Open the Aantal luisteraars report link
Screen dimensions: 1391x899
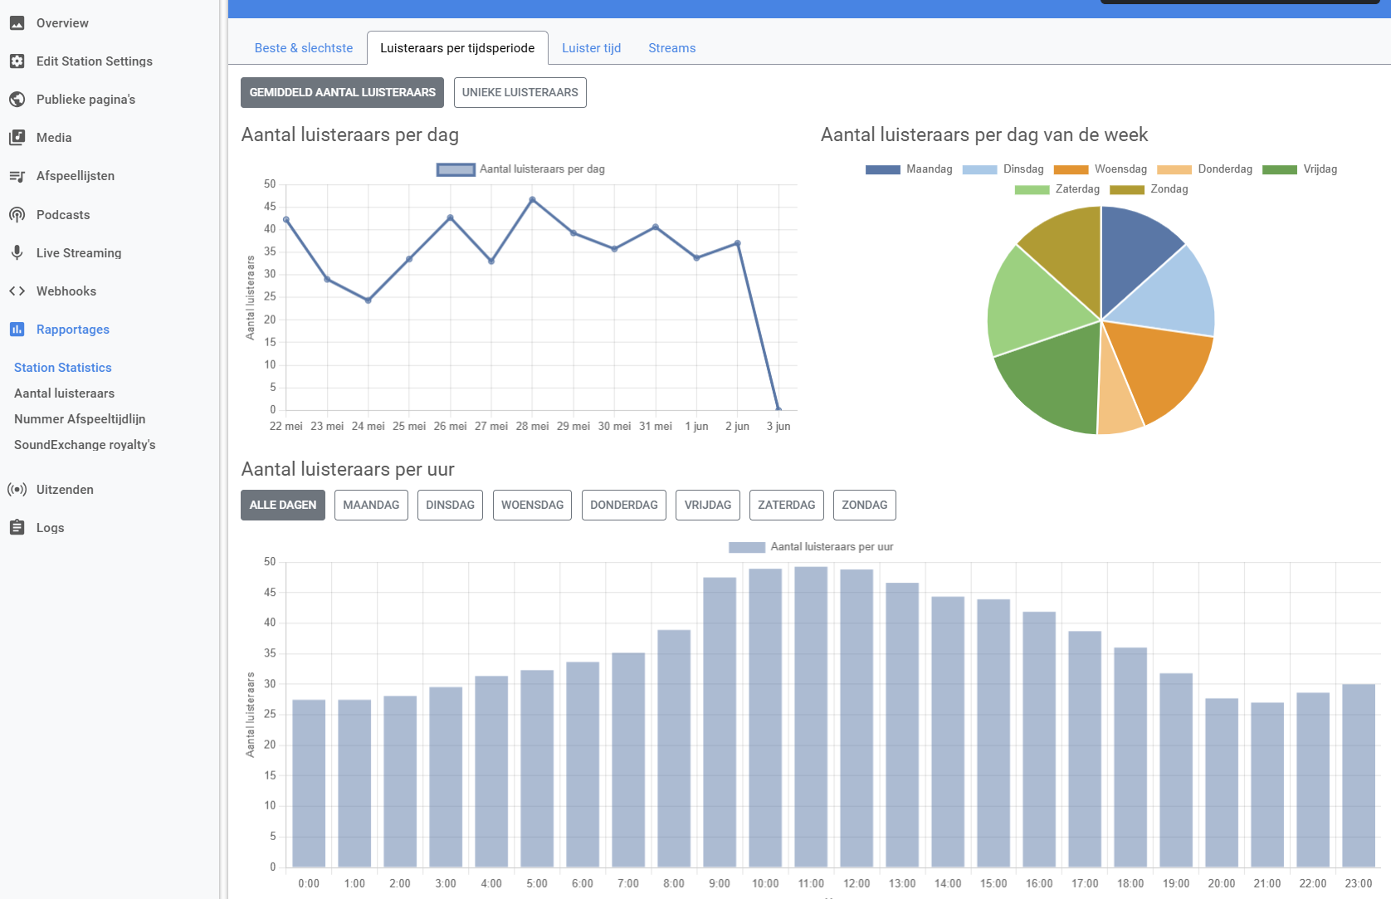pyautogui.click(x=64, y=393)
